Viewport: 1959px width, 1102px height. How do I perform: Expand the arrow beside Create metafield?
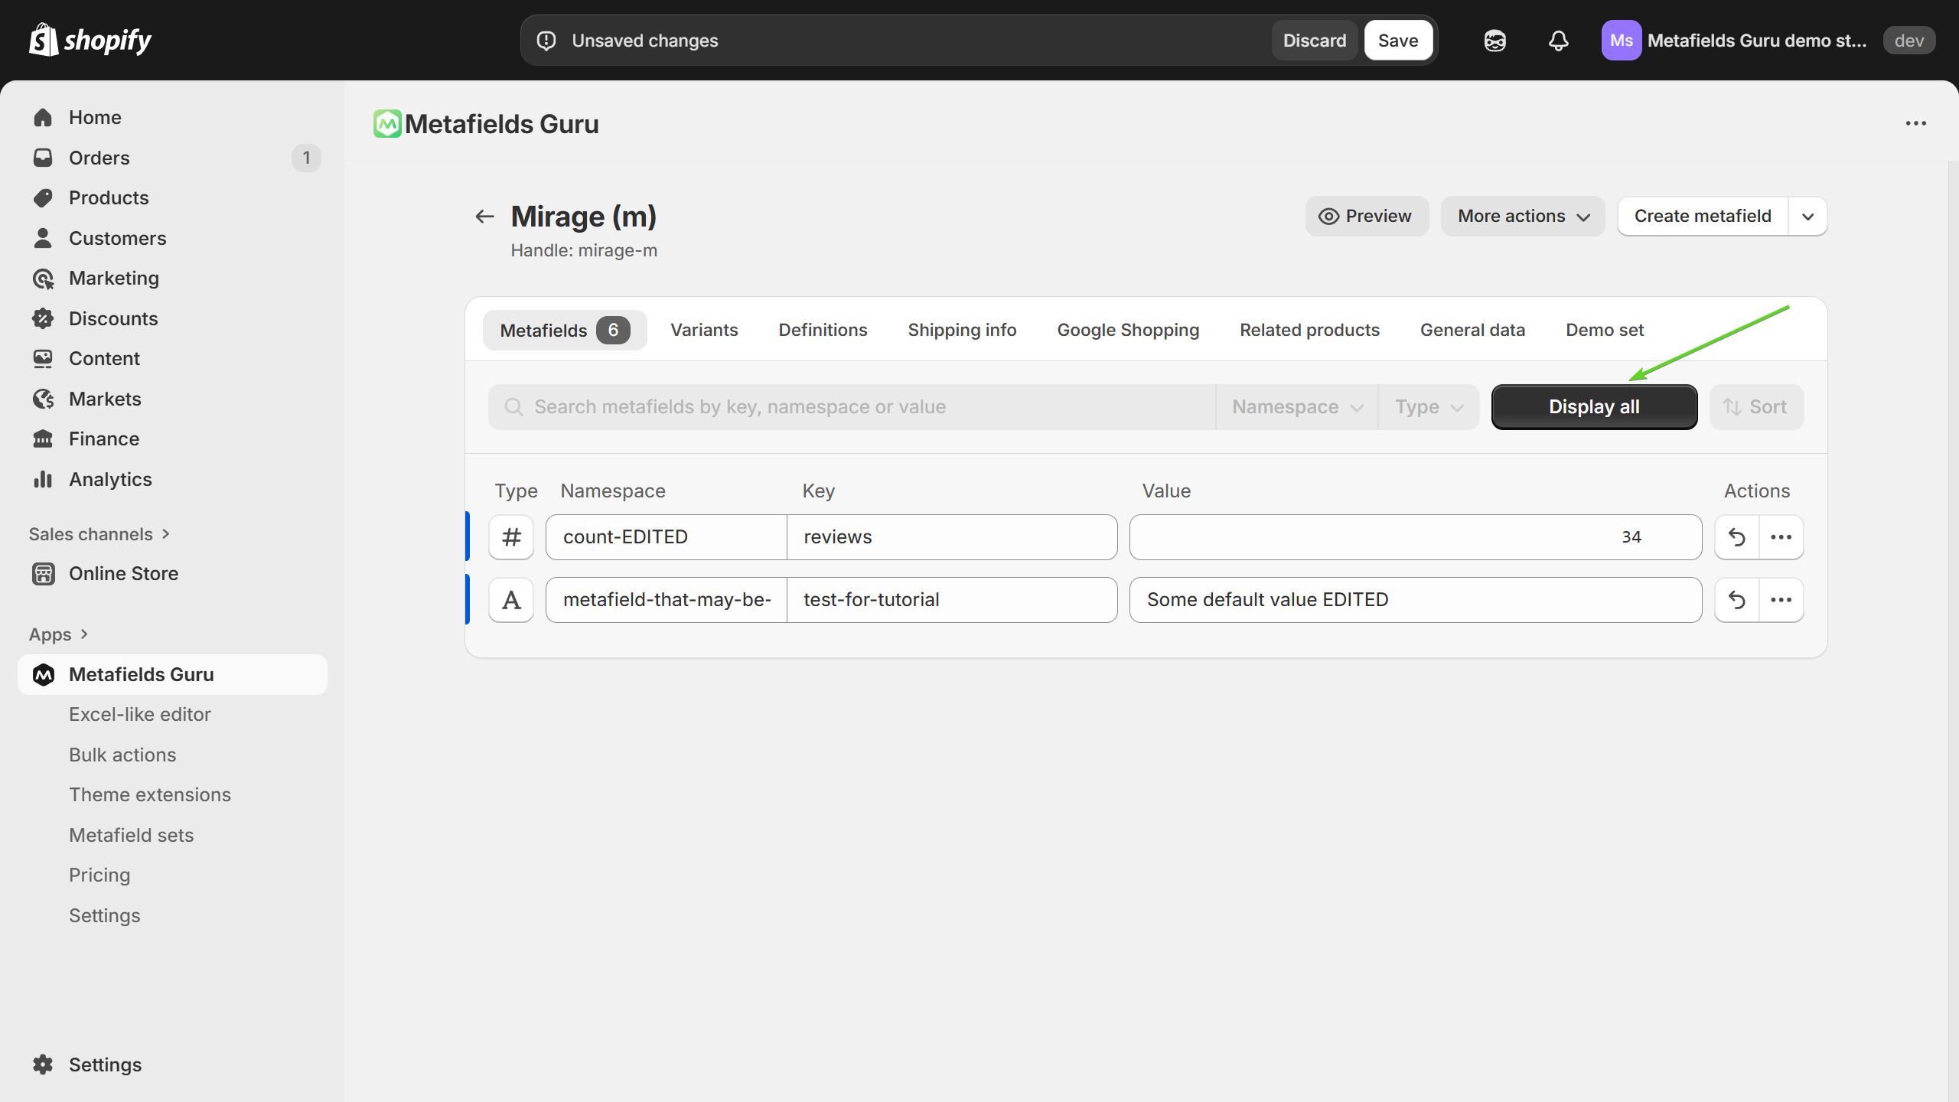tap(1807, 217)
